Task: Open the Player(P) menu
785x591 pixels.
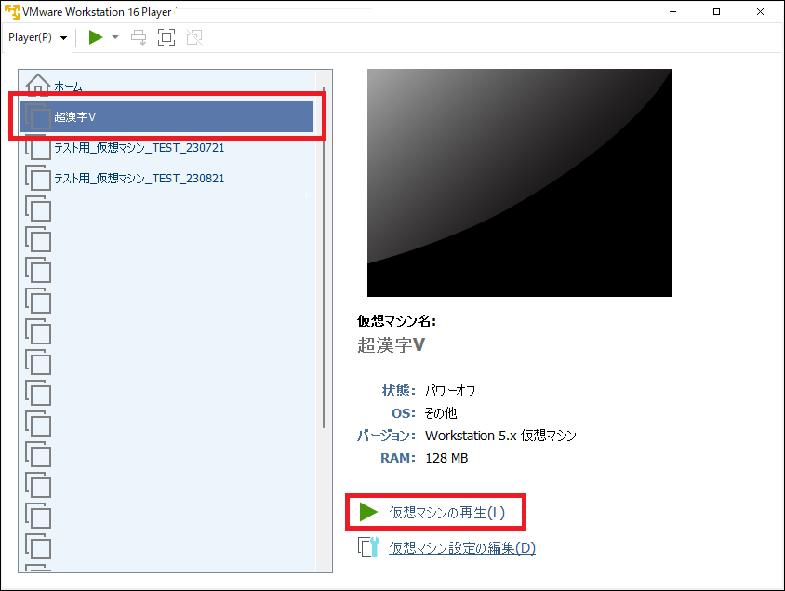Action: click(28, 37)
